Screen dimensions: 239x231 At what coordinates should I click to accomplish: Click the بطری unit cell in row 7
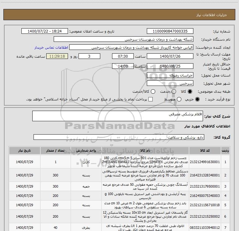click(x=86, y=228)
